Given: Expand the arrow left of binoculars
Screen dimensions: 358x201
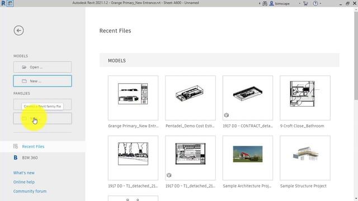Looking at the screenshot, I should pyautogui.click(x=260, y=3).
